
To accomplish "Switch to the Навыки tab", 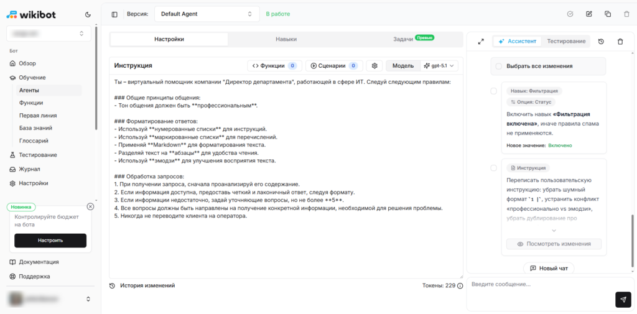I will coord(286,39).
